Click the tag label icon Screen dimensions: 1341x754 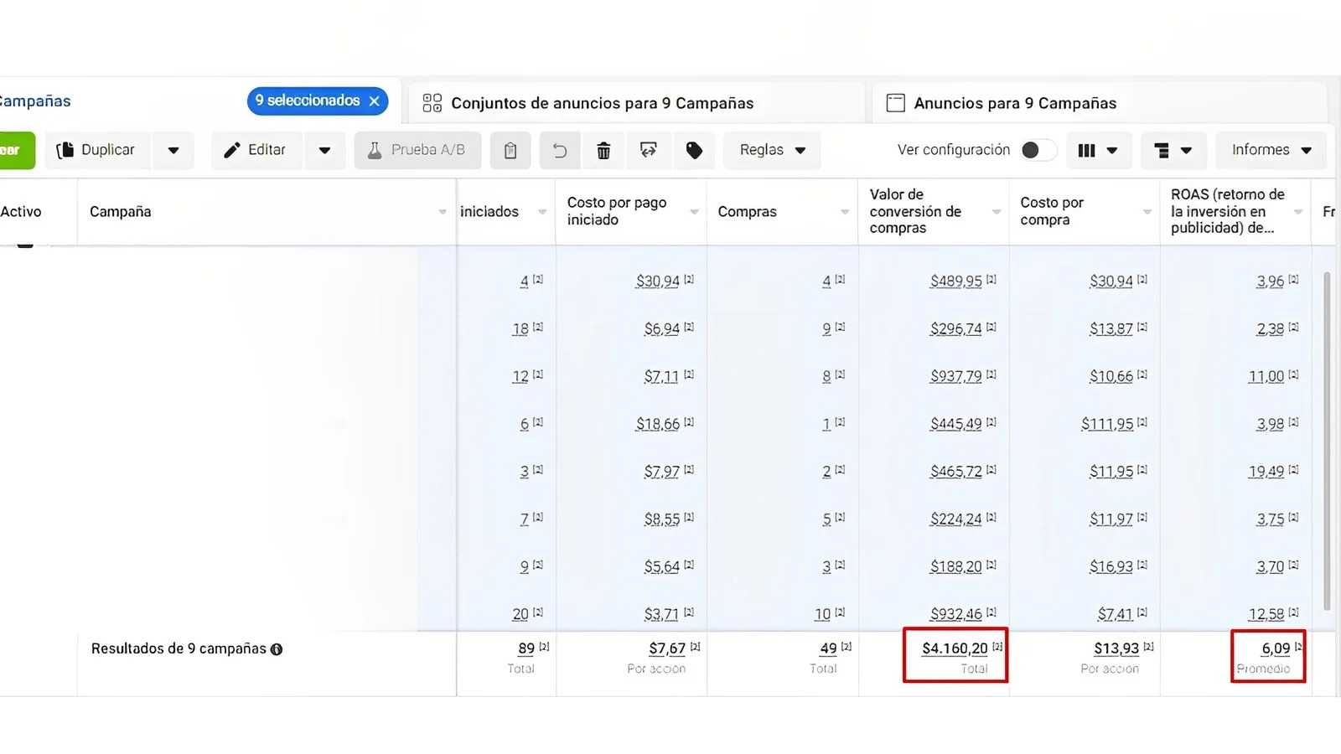pyautogui.click(x=694, y=151)
